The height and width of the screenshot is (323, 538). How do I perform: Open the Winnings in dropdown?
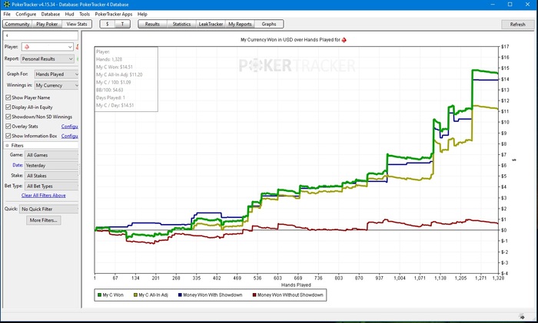57,85
